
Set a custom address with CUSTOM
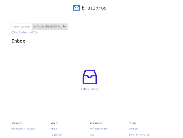pyautogui.click(x=33, y=32)
